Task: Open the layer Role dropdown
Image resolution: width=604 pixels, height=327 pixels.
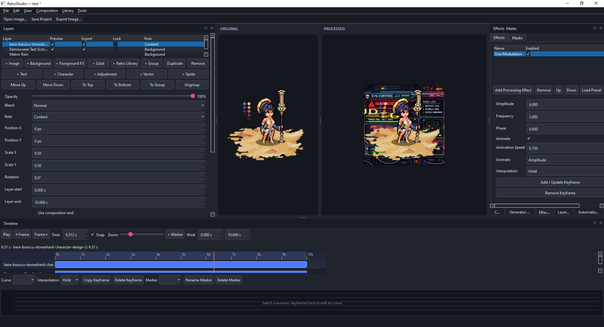Action: click(x=119, y=117)
